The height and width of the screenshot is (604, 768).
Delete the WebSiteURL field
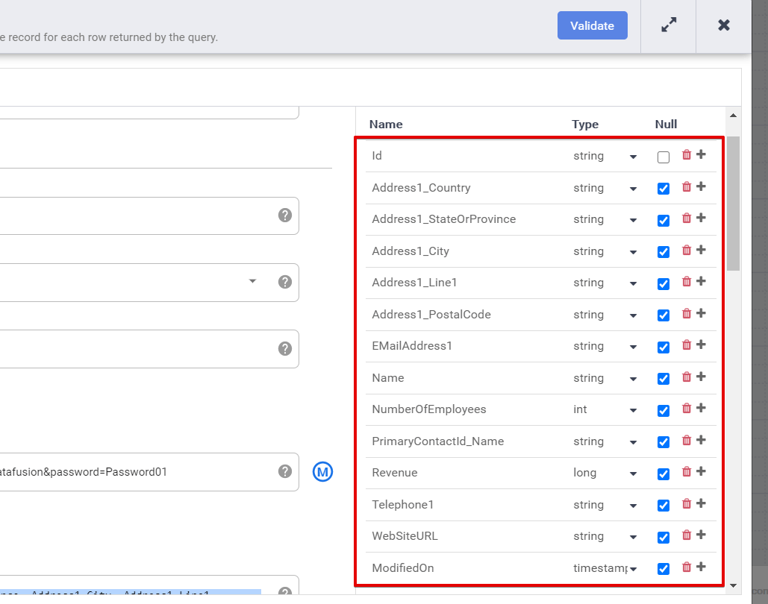pyautogui.click(x=686, y=535)
